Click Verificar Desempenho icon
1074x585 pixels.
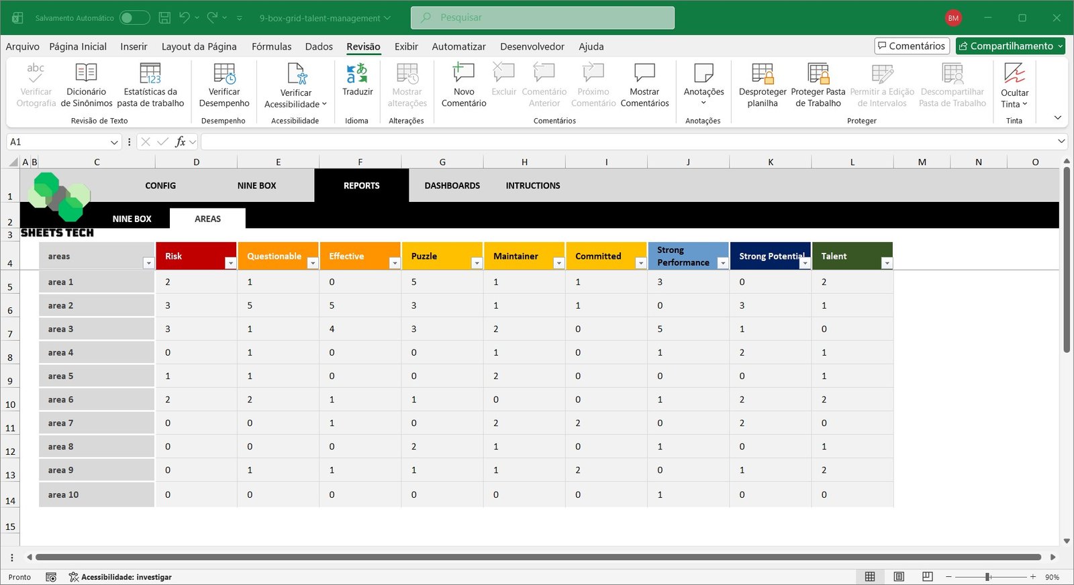pos(224,72)
